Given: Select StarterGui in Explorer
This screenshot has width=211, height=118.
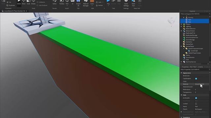Looking at the screenshot, I should pyautogui.click(x=189, y=42).
